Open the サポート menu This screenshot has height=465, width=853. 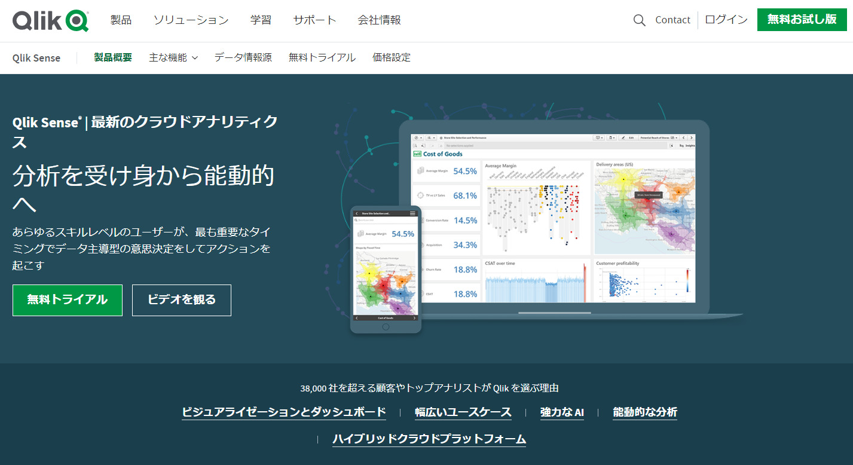click(x=314, y=20)
